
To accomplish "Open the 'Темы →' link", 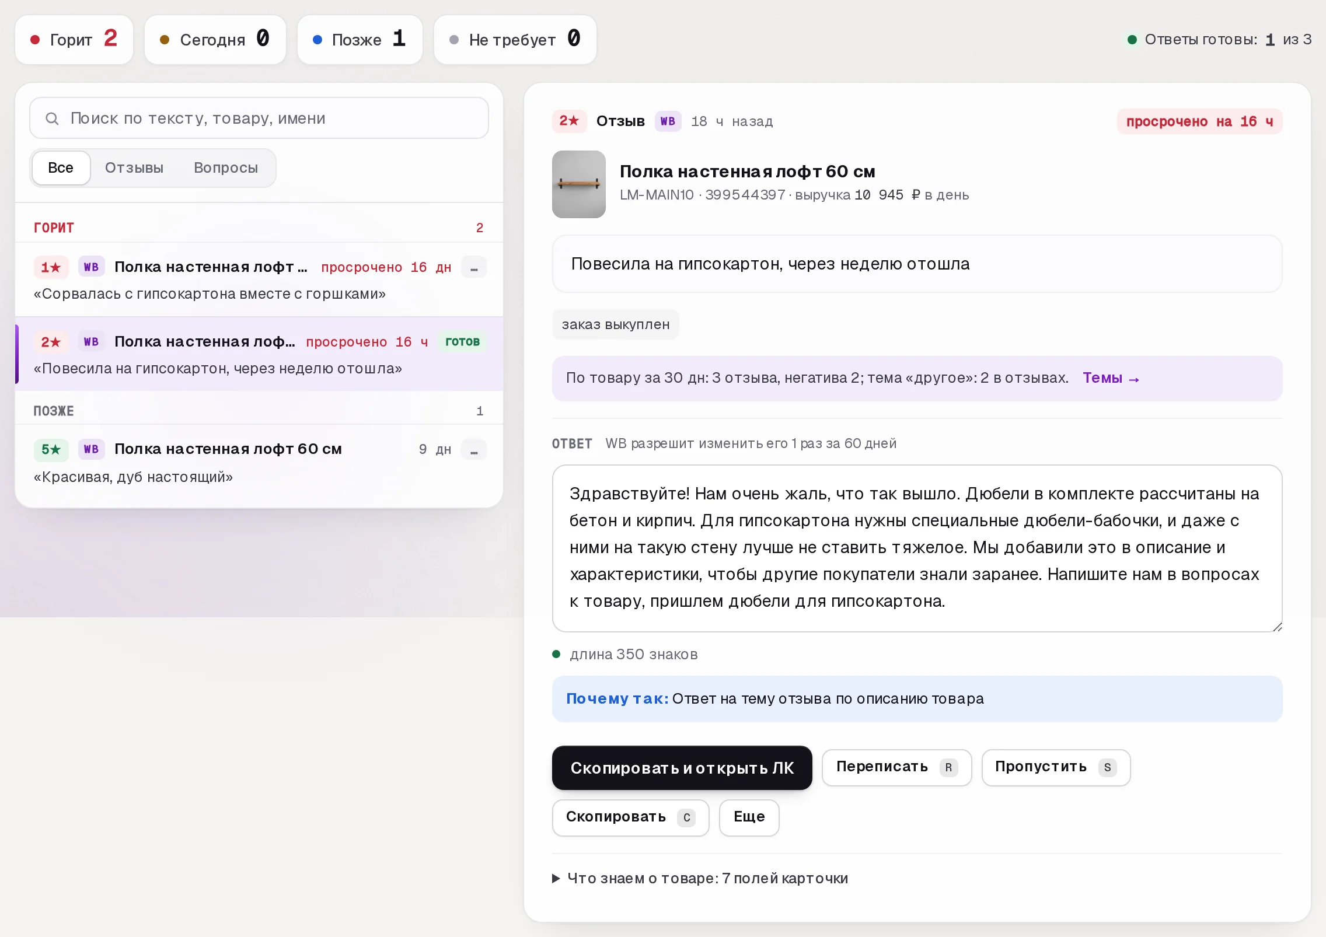I will point(1111,378).
